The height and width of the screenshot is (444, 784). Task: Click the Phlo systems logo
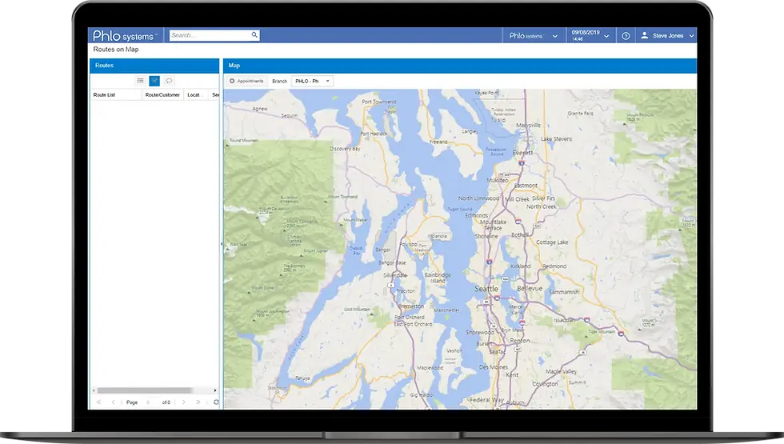click(125, 35)
